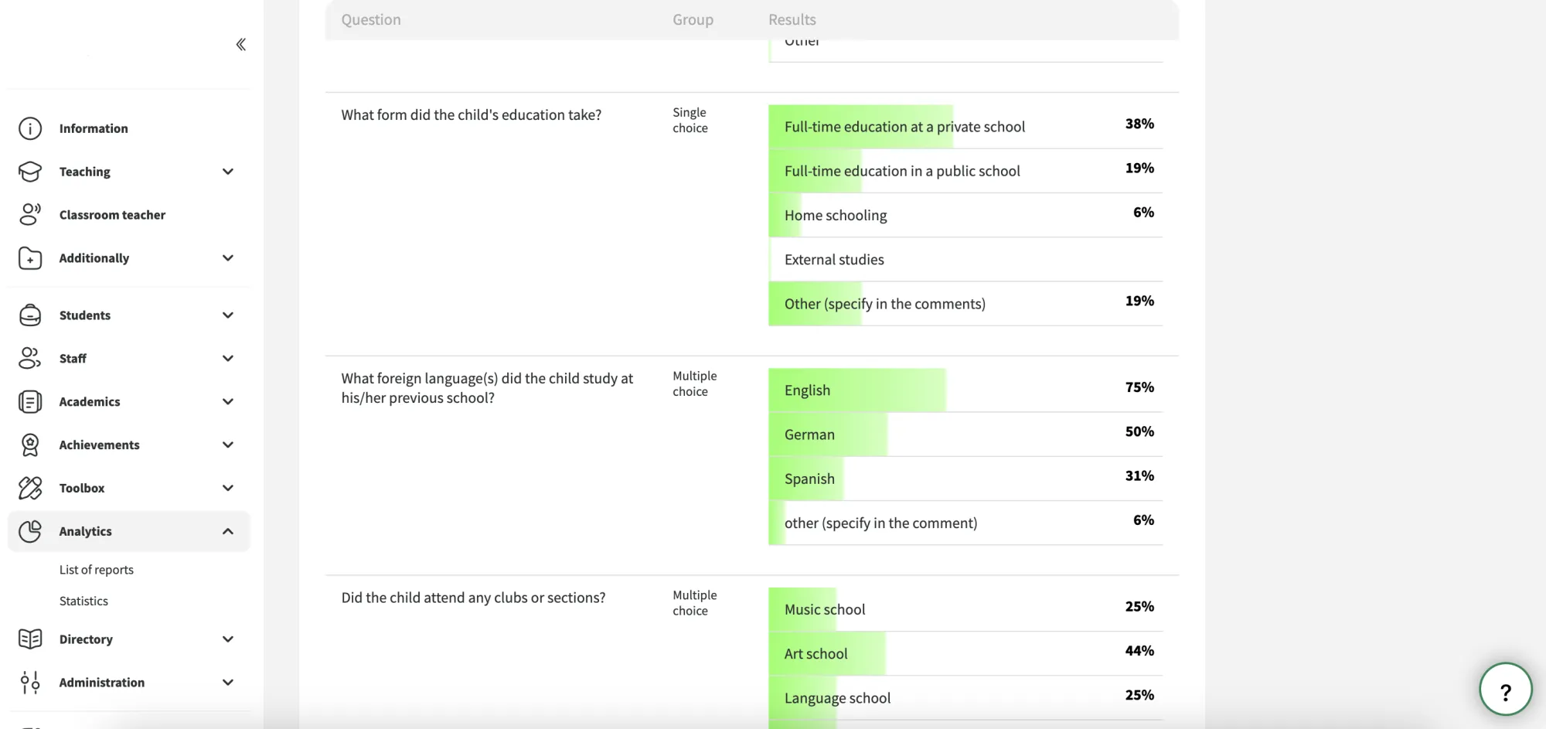Expand the Additionally section chevron

tap(228, 258)
